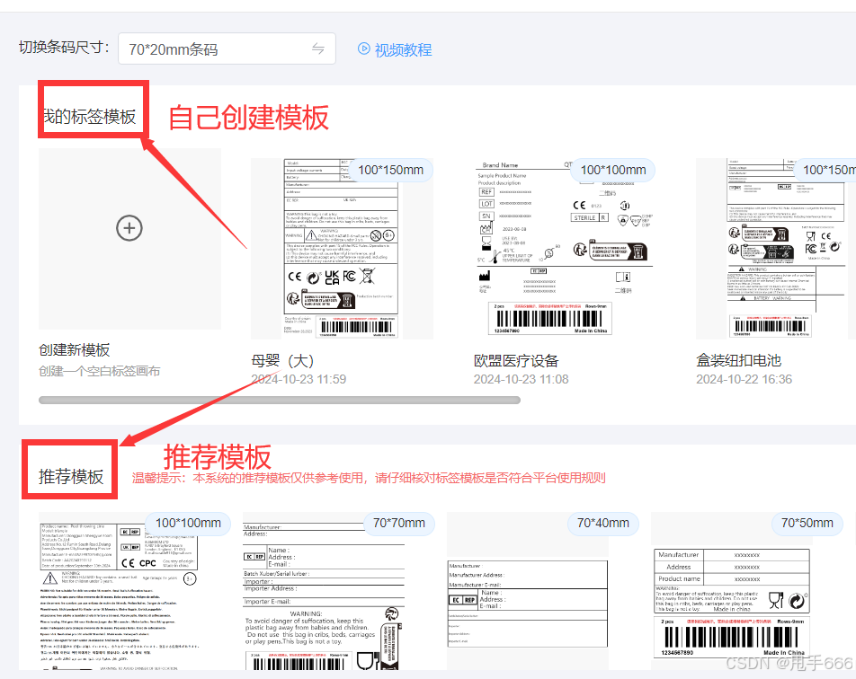Click the 70*50mm size badge
Viewport: 856px width, 679px height.
pos(807,523)
